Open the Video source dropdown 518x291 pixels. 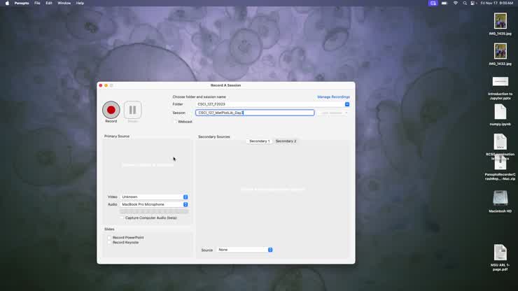(185, 197)
